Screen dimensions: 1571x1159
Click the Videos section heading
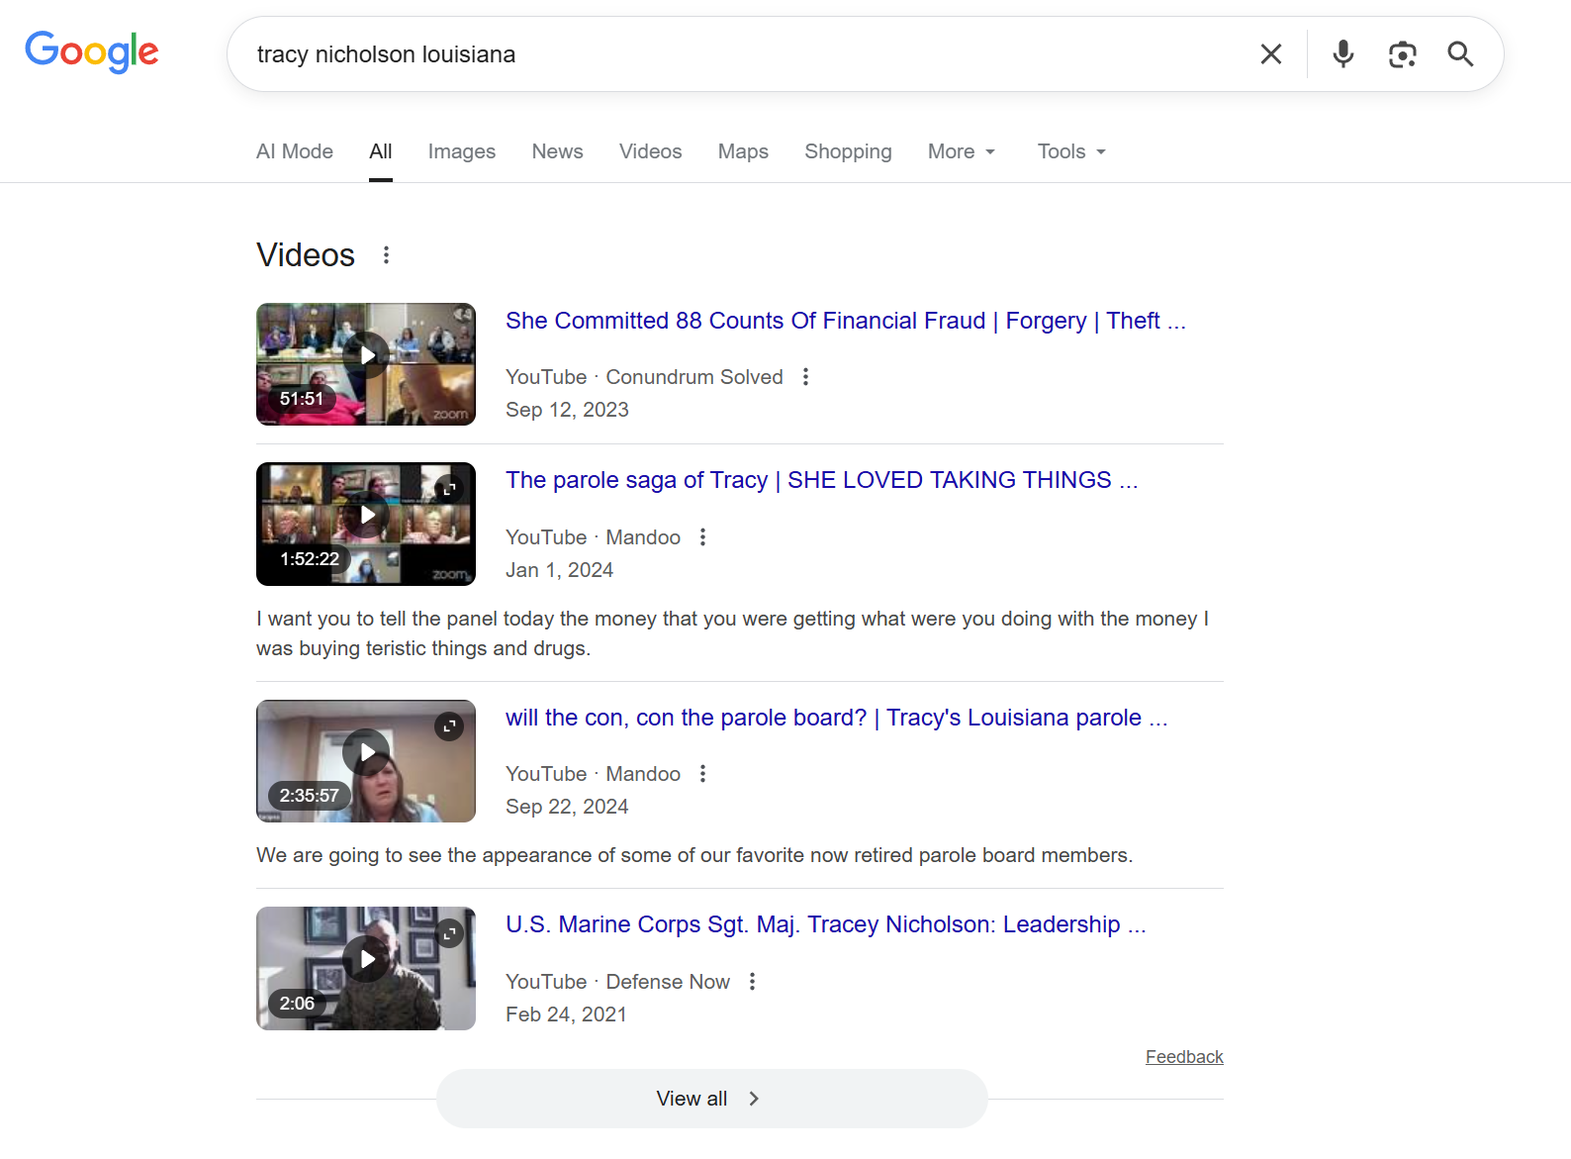306,255
